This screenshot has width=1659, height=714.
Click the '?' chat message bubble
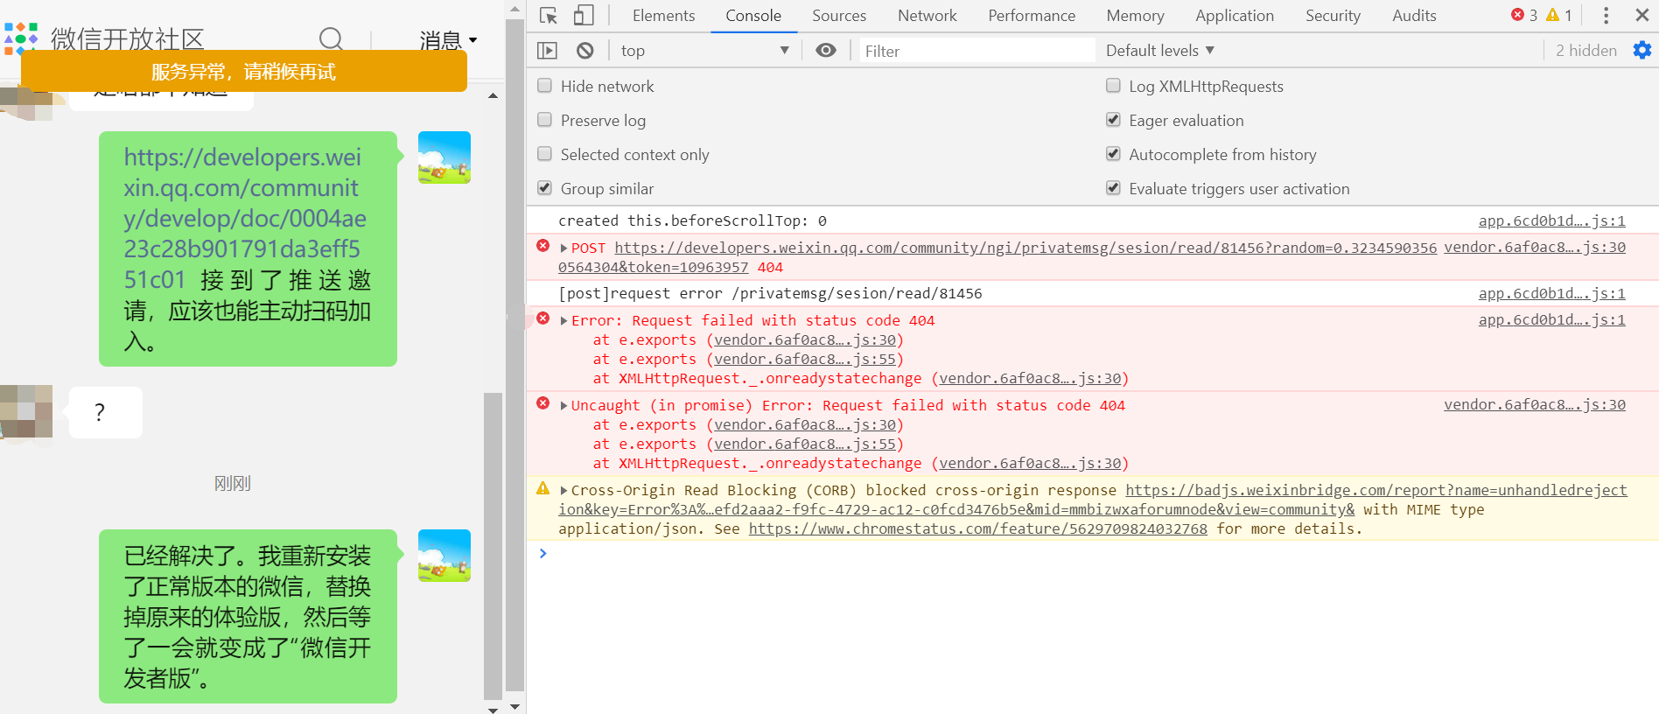pos(105,412)
